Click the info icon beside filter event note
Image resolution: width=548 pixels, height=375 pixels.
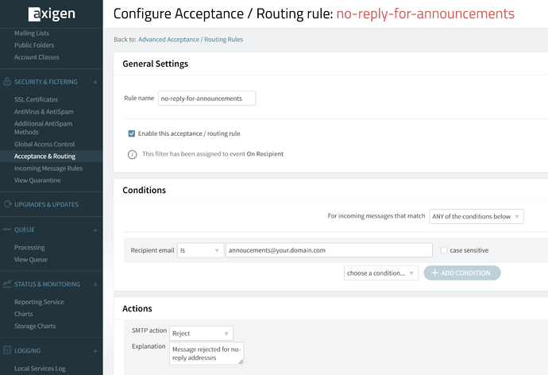[132, 154]
